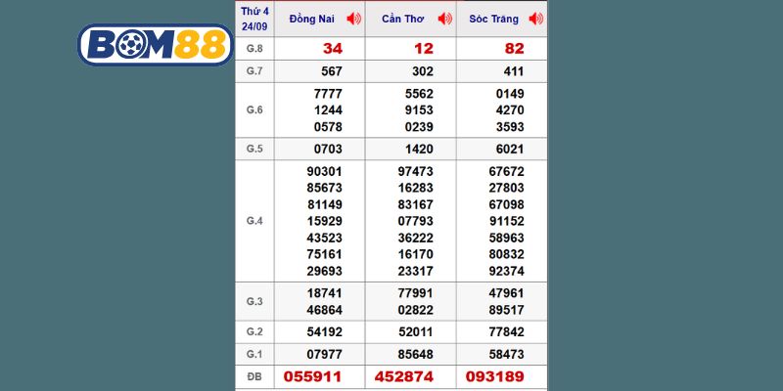The image size is (783, 391).
Task: Select the G.6 row label
Action: tap(254, 110)
